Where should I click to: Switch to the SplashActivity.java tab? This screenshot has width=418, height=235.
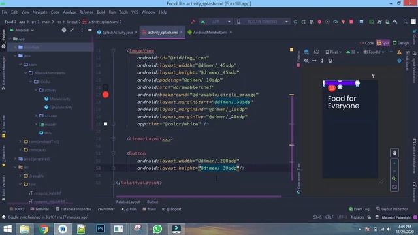(x=118, y=32)
